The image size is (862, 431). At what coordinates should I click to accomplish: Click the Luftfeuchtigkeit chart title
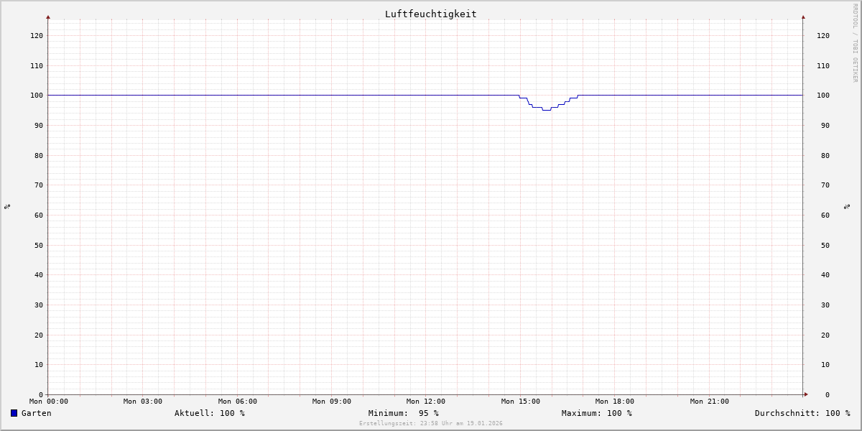[x=431, y=14]
